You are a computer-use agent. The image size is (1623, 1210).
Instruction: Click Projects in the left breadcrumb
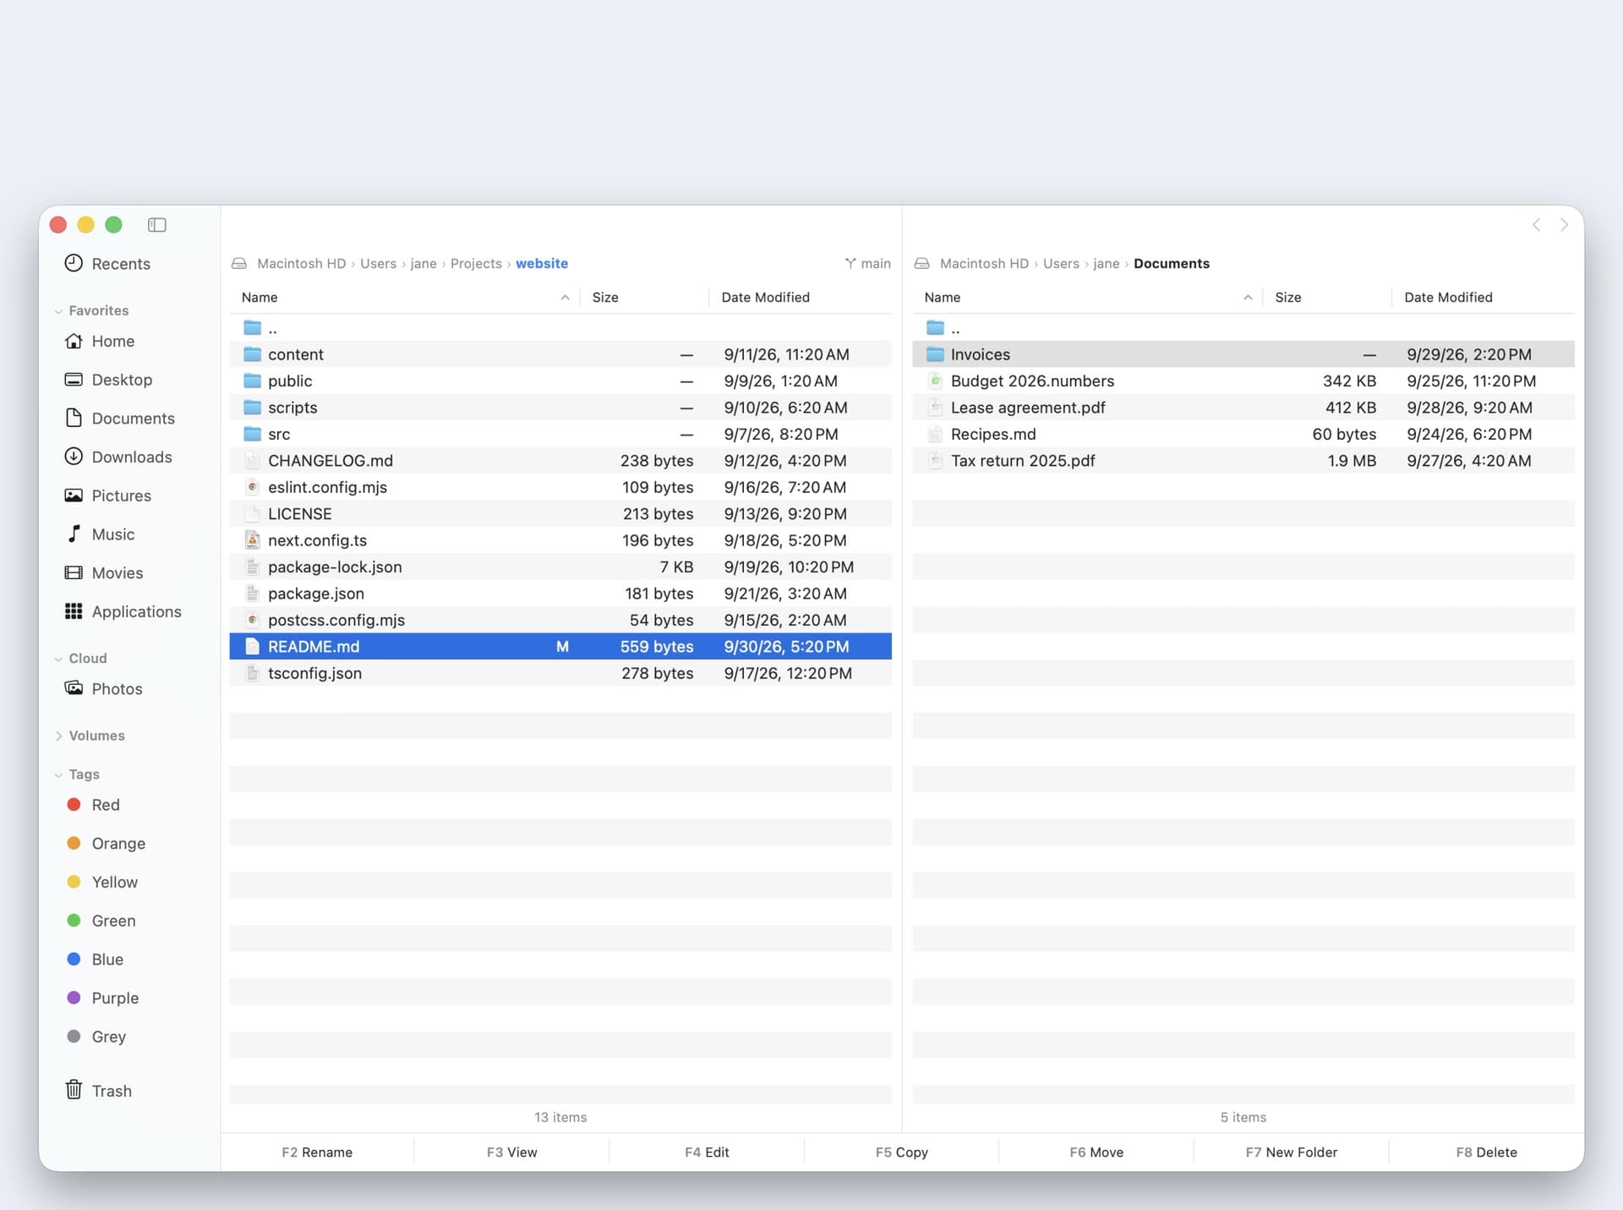point(476,264)
